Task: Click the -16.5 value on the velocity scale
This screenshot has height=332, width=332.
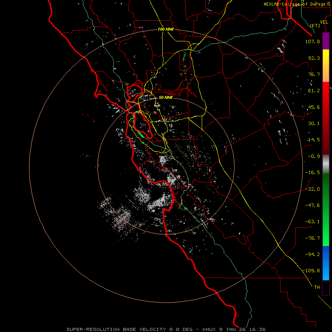Action: coord(312,173)
